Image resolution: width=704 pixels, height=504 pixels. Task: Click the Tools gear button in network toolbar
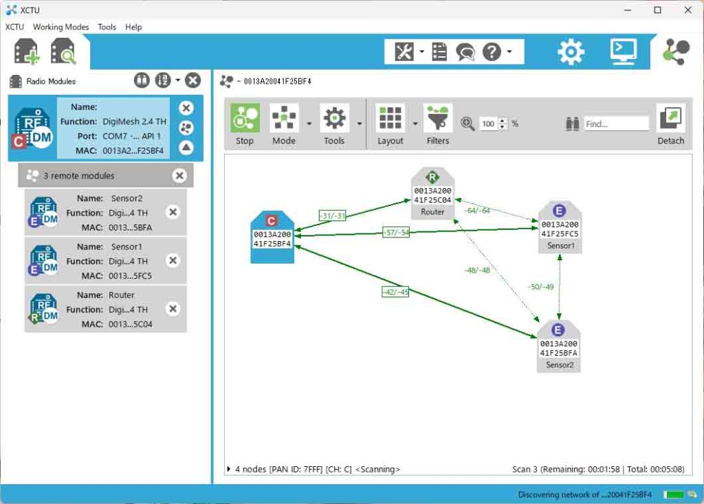coord(335,124)
